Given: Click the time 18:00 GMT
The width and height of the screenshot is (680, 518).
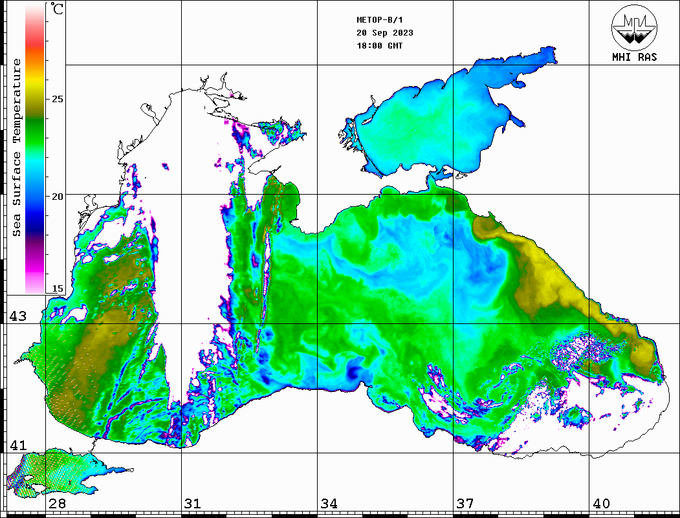Looking at the screenshot, I should point(379,45).
